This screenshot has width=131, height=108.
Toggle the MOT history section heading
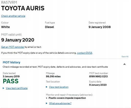tap(12, 62)
